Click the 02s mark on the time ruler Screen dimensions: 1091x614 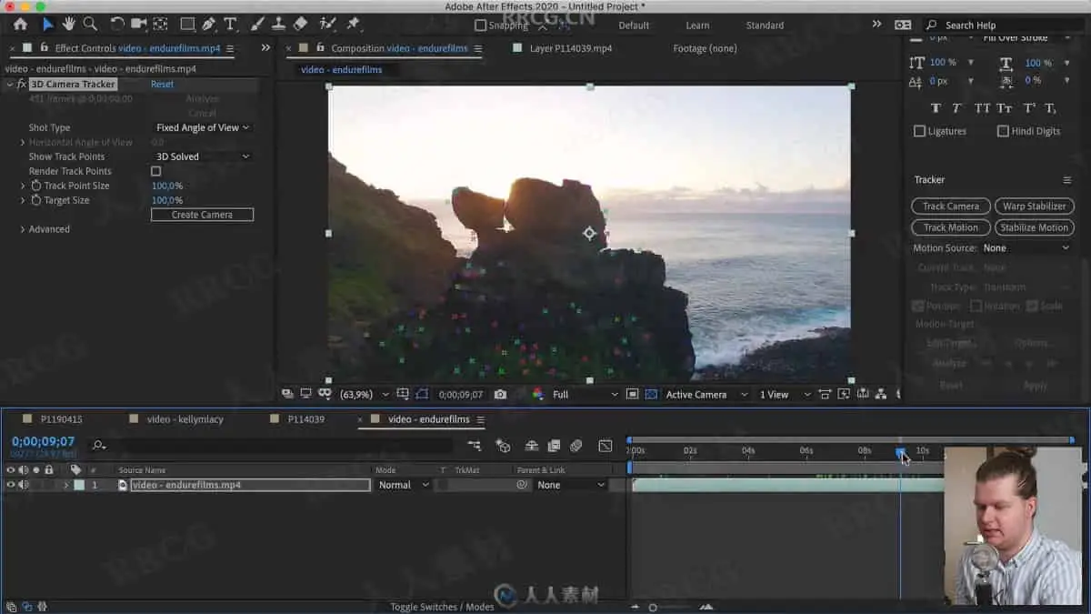click(690, 452)
